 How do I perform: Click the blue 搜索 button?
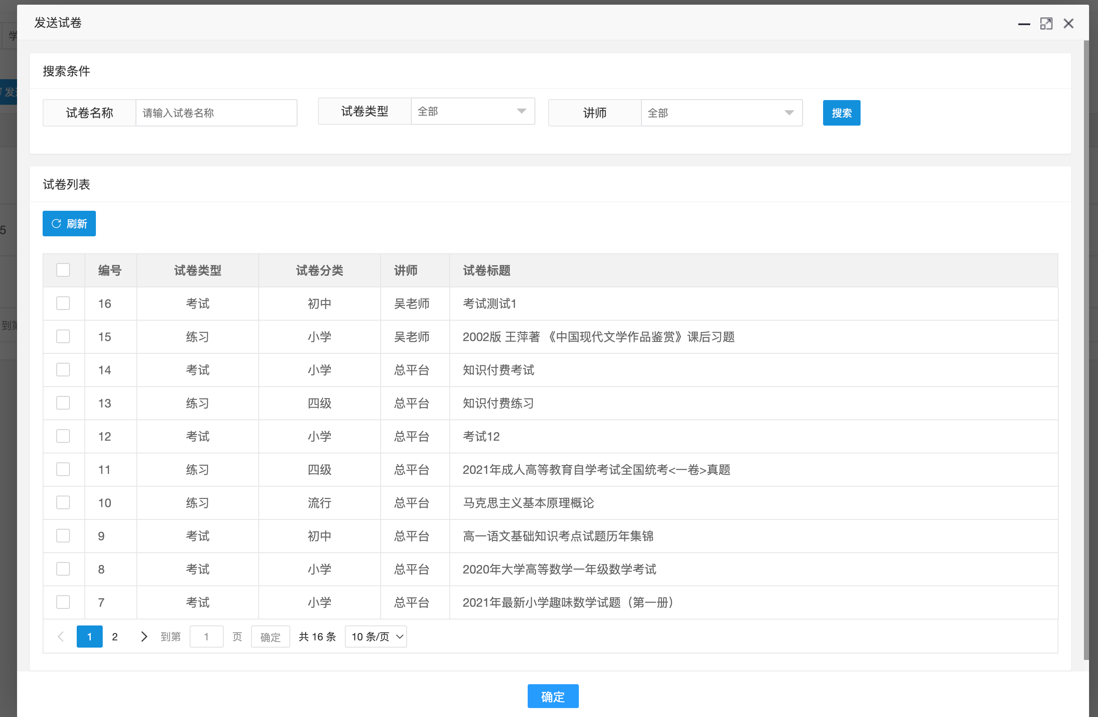[x=841, y=113]
